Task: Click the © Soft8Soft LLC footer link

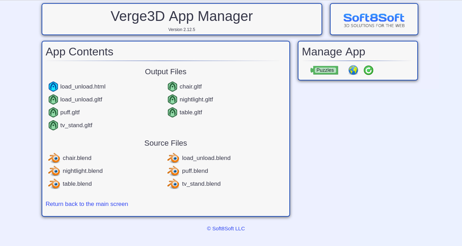Action: [226, 228]
